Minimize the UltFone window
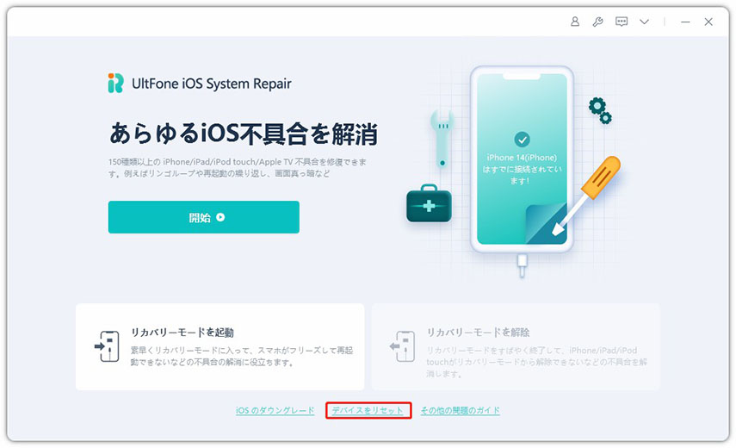Screen dimensions: 736x448 click(685, 22)
